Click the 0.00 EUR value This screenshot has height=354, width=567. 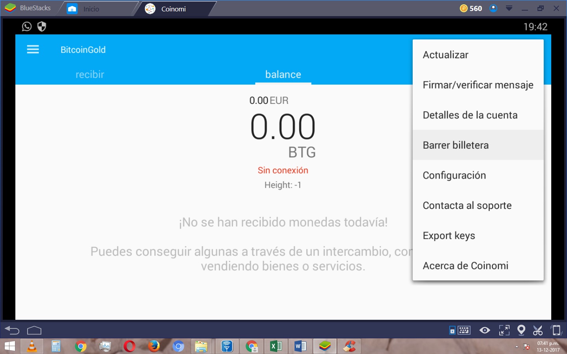coord(269,101)
